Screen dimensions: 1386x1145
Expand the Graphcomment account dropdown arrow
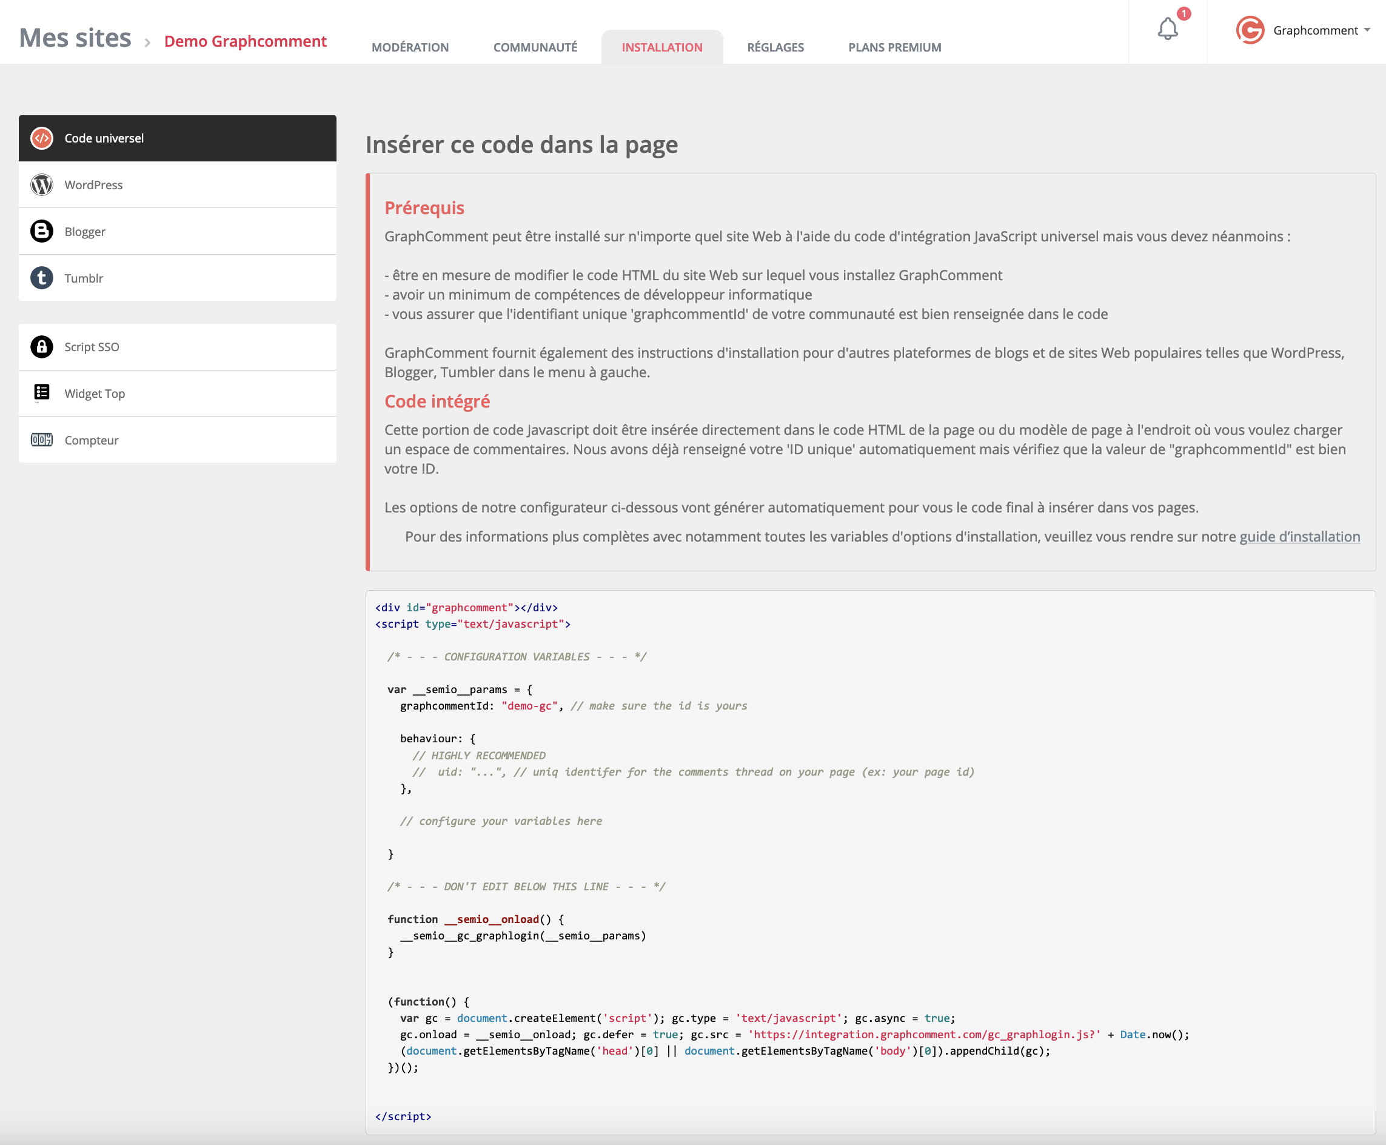click(x=1367, y=30)
